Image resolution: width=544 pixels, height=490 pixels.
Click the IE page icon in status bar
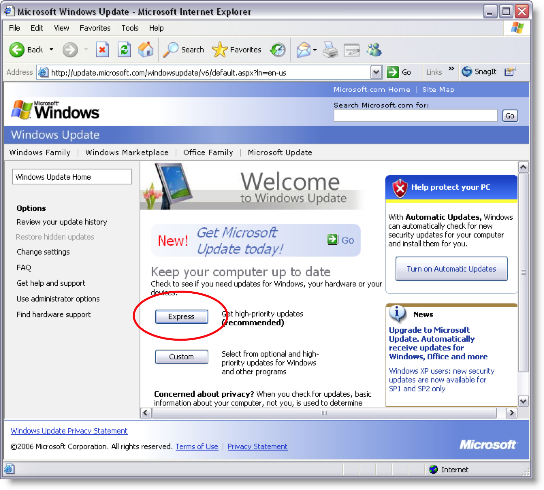coord(10,469)
